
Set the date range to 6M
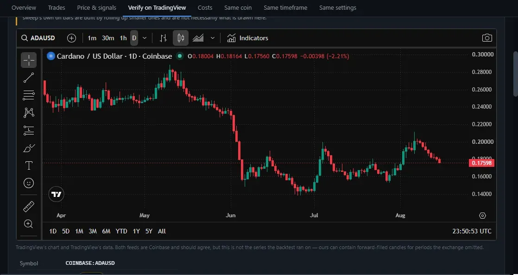(x=106, y=231)
